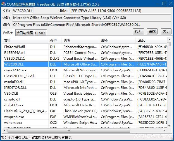Viewport: 174px width, 141px height.
Task: Select the VB6.OLB row
Action: click(x=85, y=94)
